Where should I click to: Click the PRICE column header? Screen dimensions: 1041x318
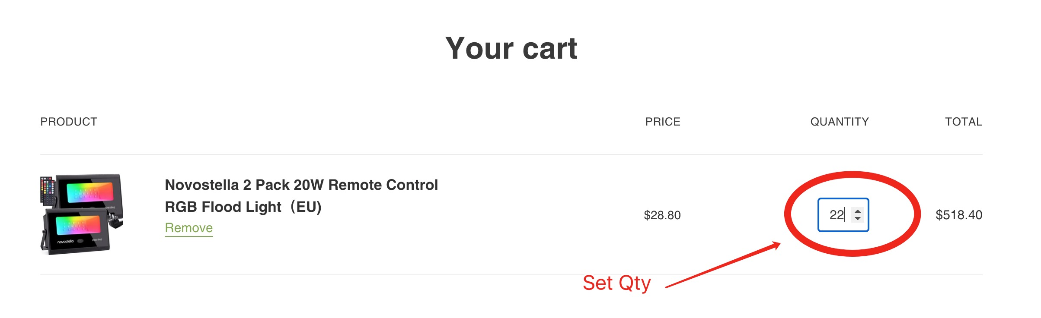tap(663, 122)
